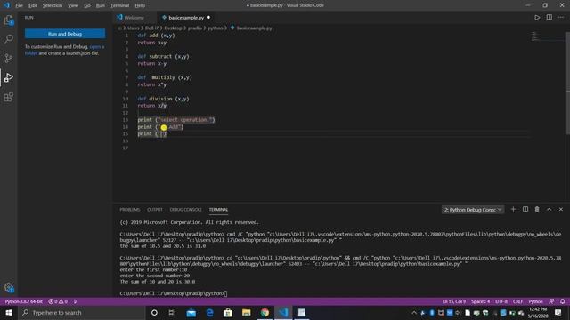Open Task View on taskbar
Viewport: 570px width, 320px height.
[x=172, y=312]
